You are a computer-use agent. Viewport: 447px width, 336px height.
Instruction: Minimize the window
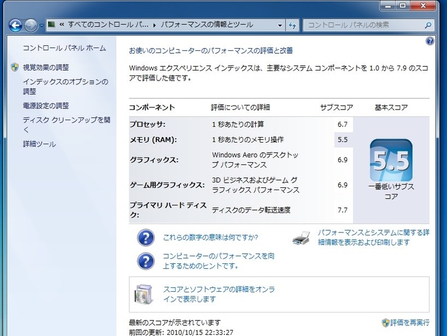pyautogui.click(x=388, y=6)
